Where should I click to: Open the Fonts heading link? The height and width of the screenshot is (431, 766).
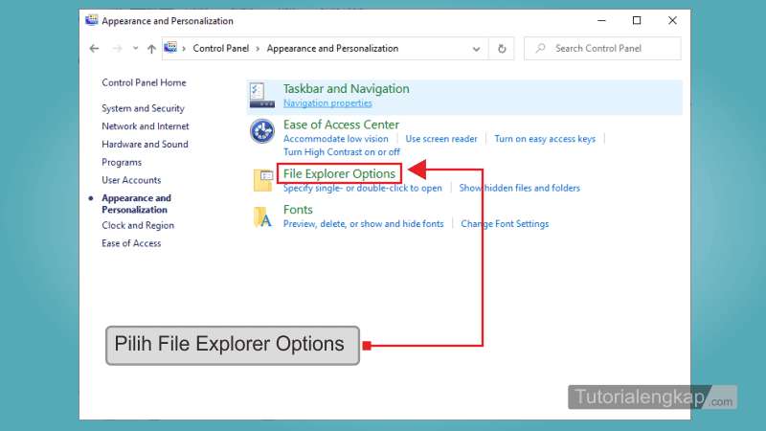(x=298, y=210)
